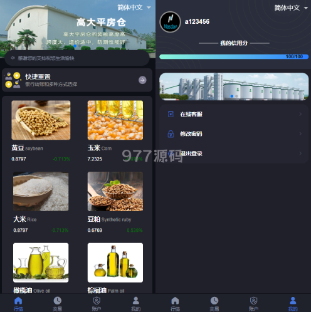Click the coins icon beside 快捷重置
This screenshot has height=312, width=311.
[13, 80]
